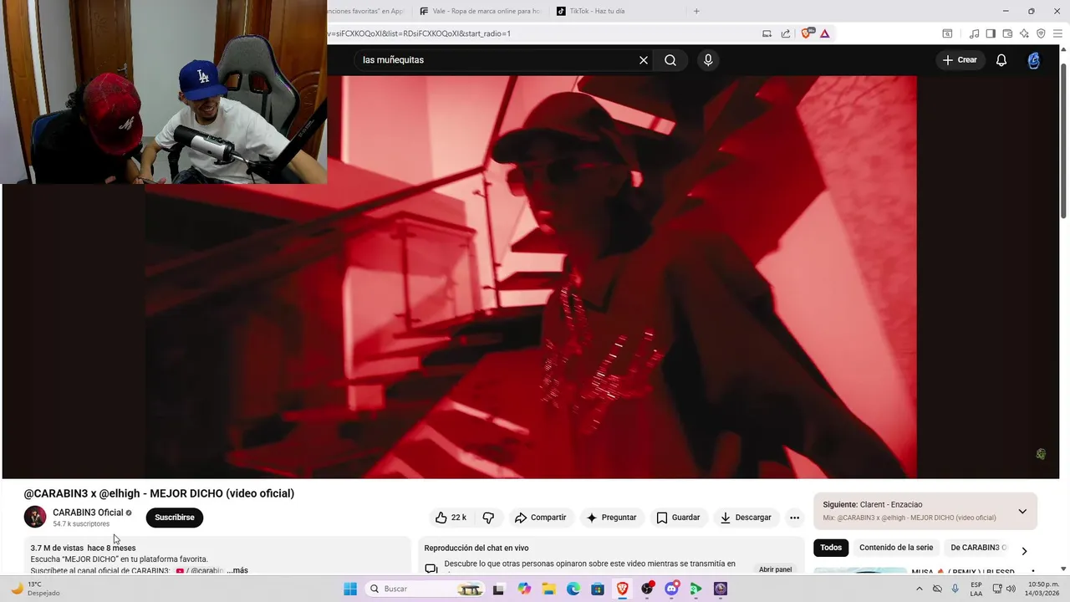1070x602 pixels.
Task: Open the Preguntar AI button
Action: (x=612, y=518)
